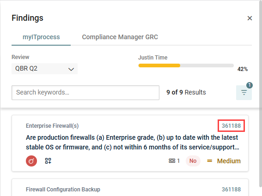This screenshot has width=262, height=196.
Task: Click the No answer badge
Action: (193, 161)
